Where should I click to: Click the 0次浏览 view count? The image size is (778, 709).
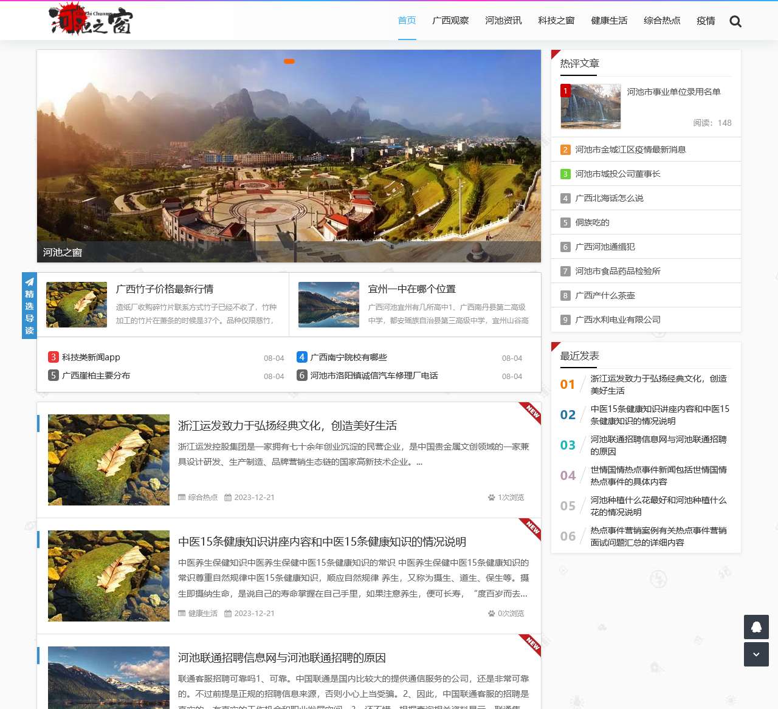[506, 614]
